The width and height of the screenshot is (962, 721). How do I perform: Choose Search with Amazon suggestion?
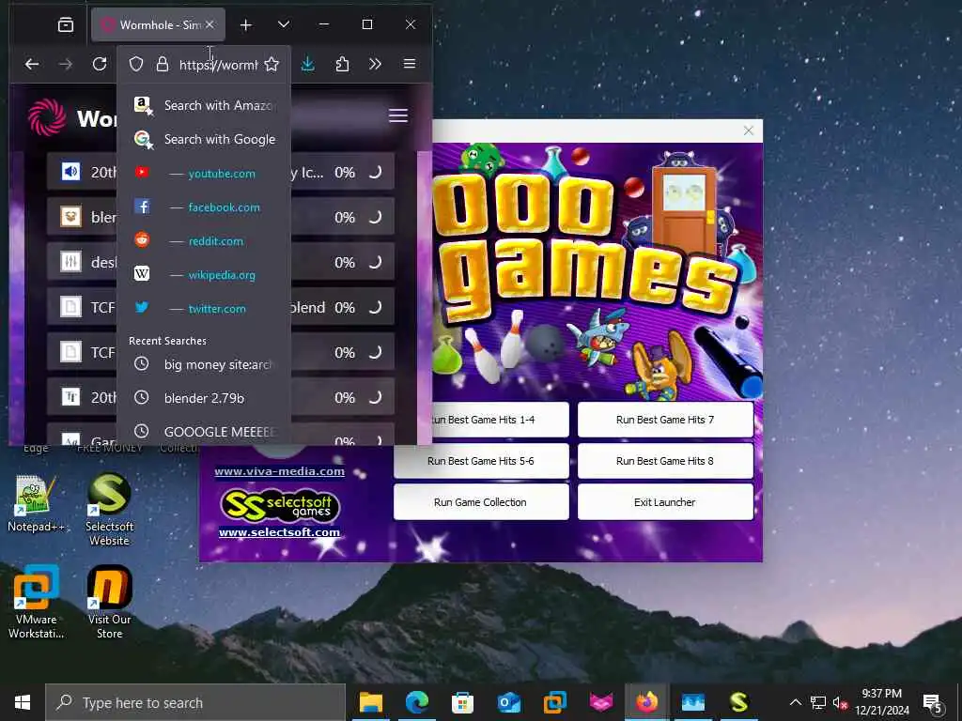[x=204, y=105]
